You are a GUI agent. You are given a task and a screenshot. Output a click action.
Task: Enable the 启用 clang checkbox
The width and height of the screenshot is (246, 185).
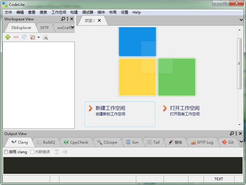tap(6, 152)
